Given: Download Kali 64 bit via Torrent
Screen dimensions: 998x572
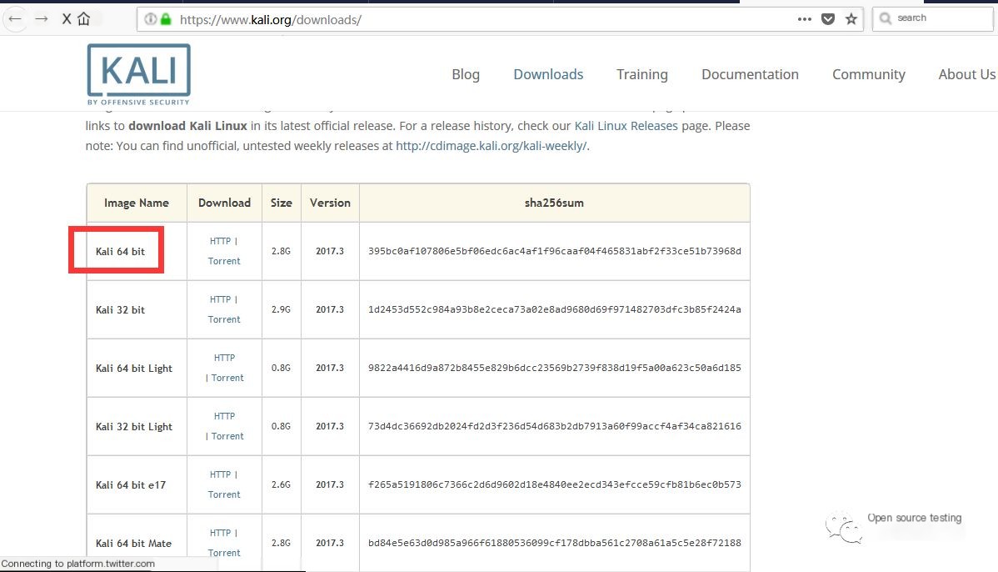Looking at the screenshot, I should 224,261.
